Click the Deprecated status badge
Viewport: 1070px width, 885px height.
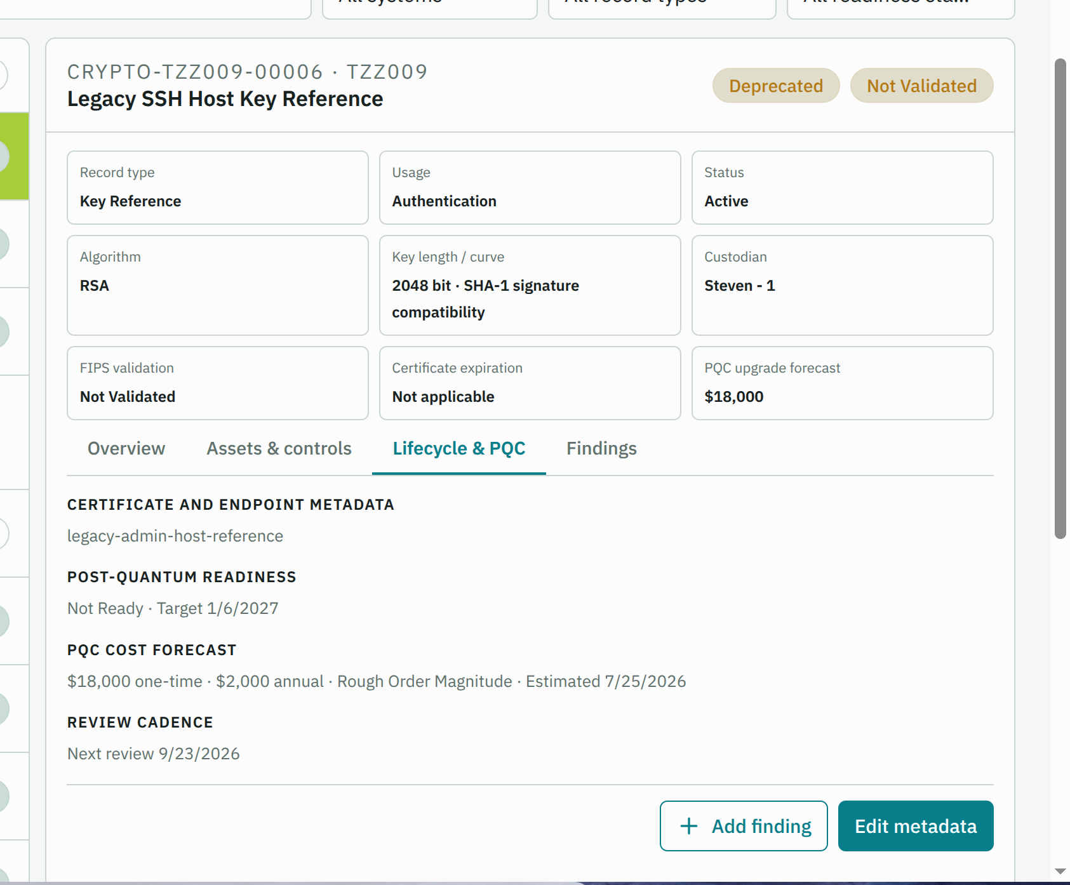pos(776,86)
